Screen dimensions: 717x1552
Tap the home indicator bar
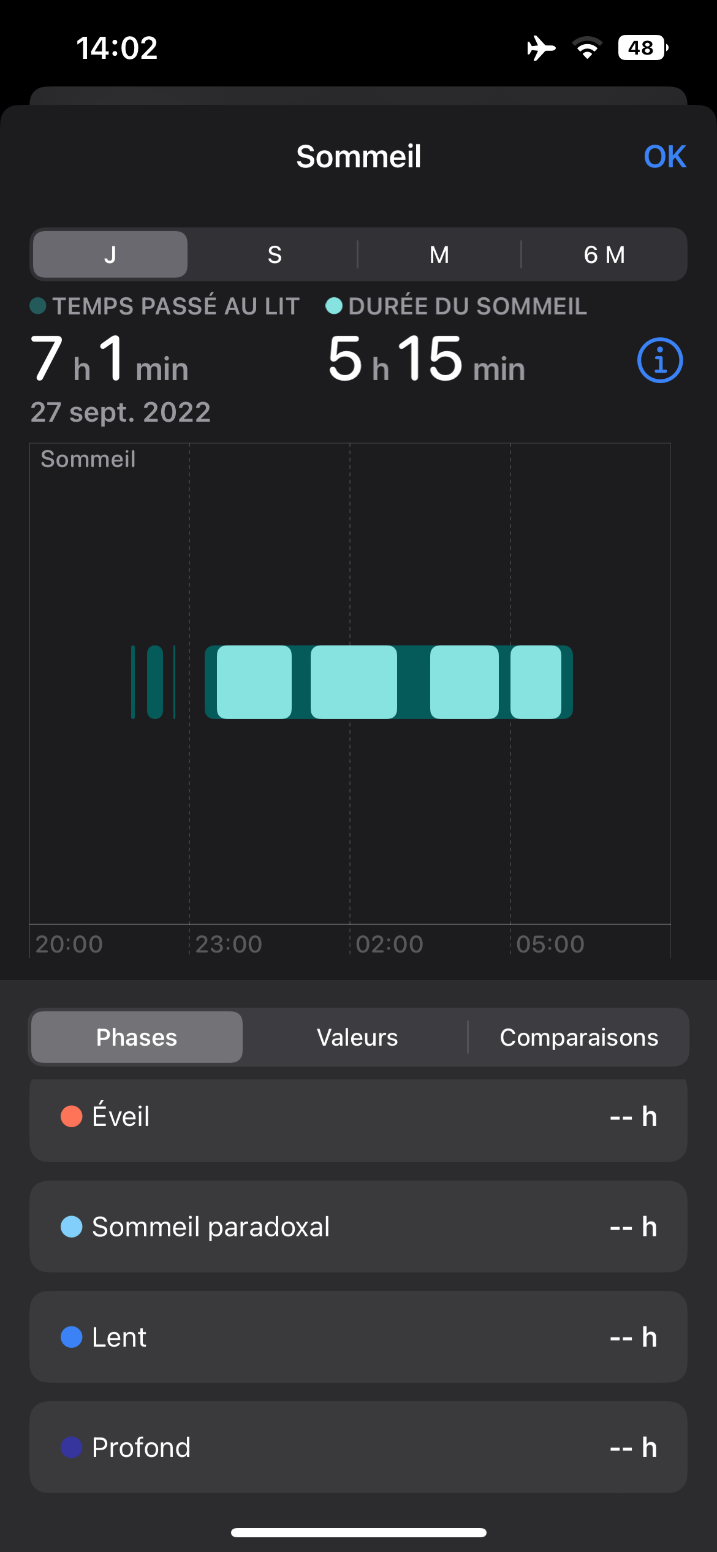(x=358, y=1532)
